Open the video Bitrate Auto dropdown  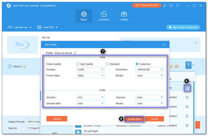tap(149, 75)
